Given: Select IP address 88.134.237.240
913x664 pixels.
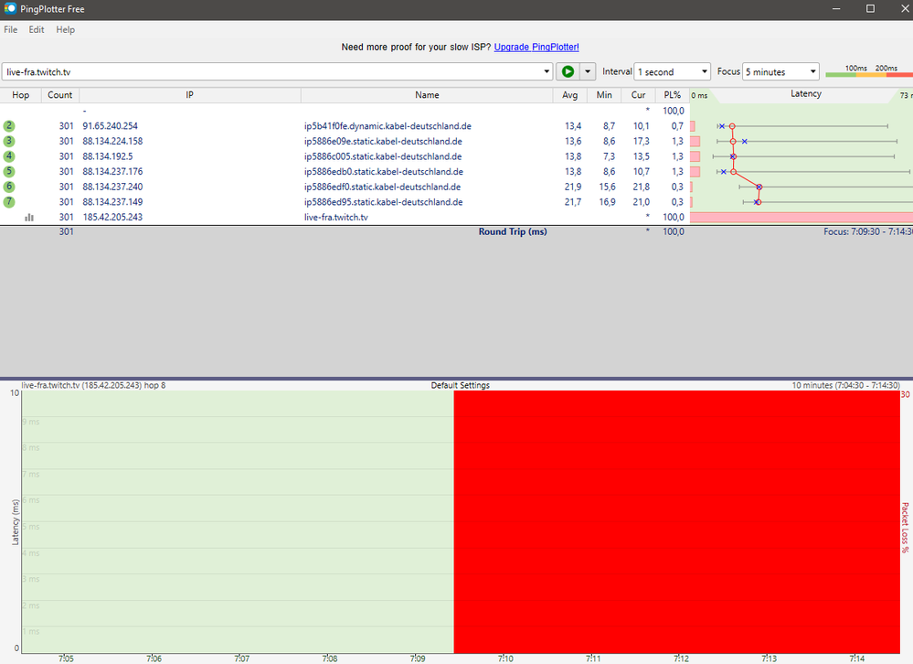Looking at the screenshot, I should [112, 187].
